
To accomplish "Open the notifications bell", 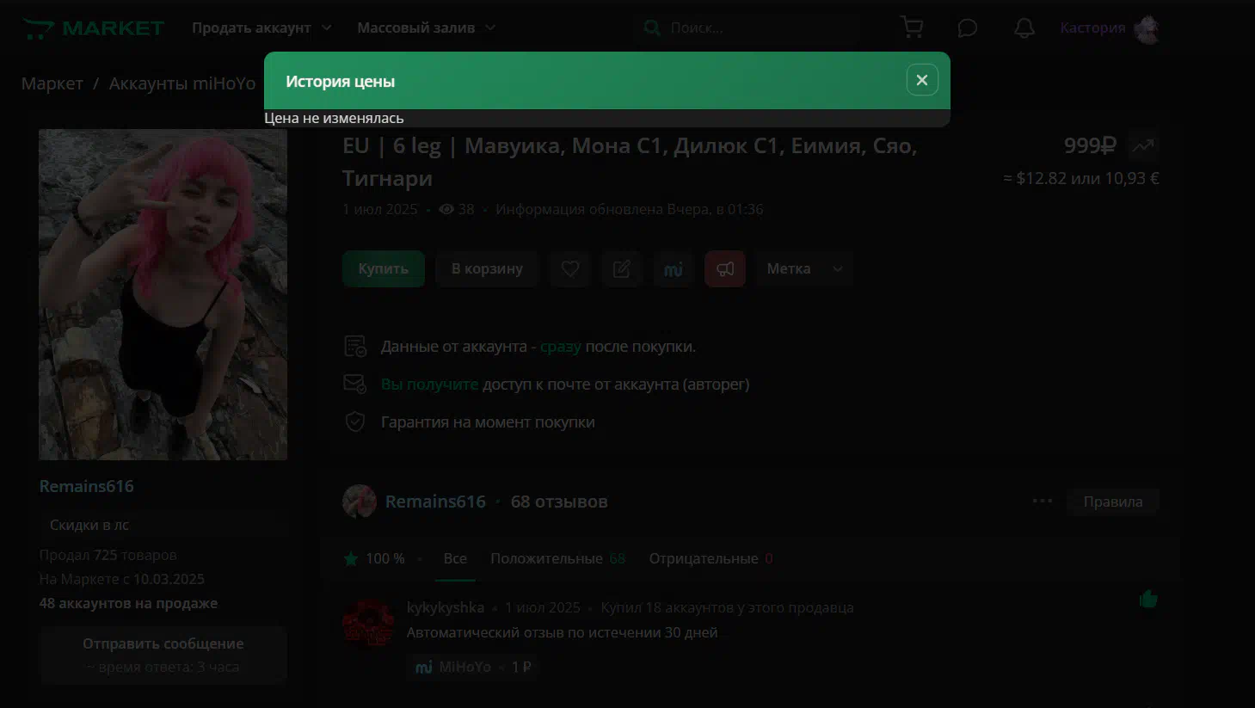I will 1024,28.
